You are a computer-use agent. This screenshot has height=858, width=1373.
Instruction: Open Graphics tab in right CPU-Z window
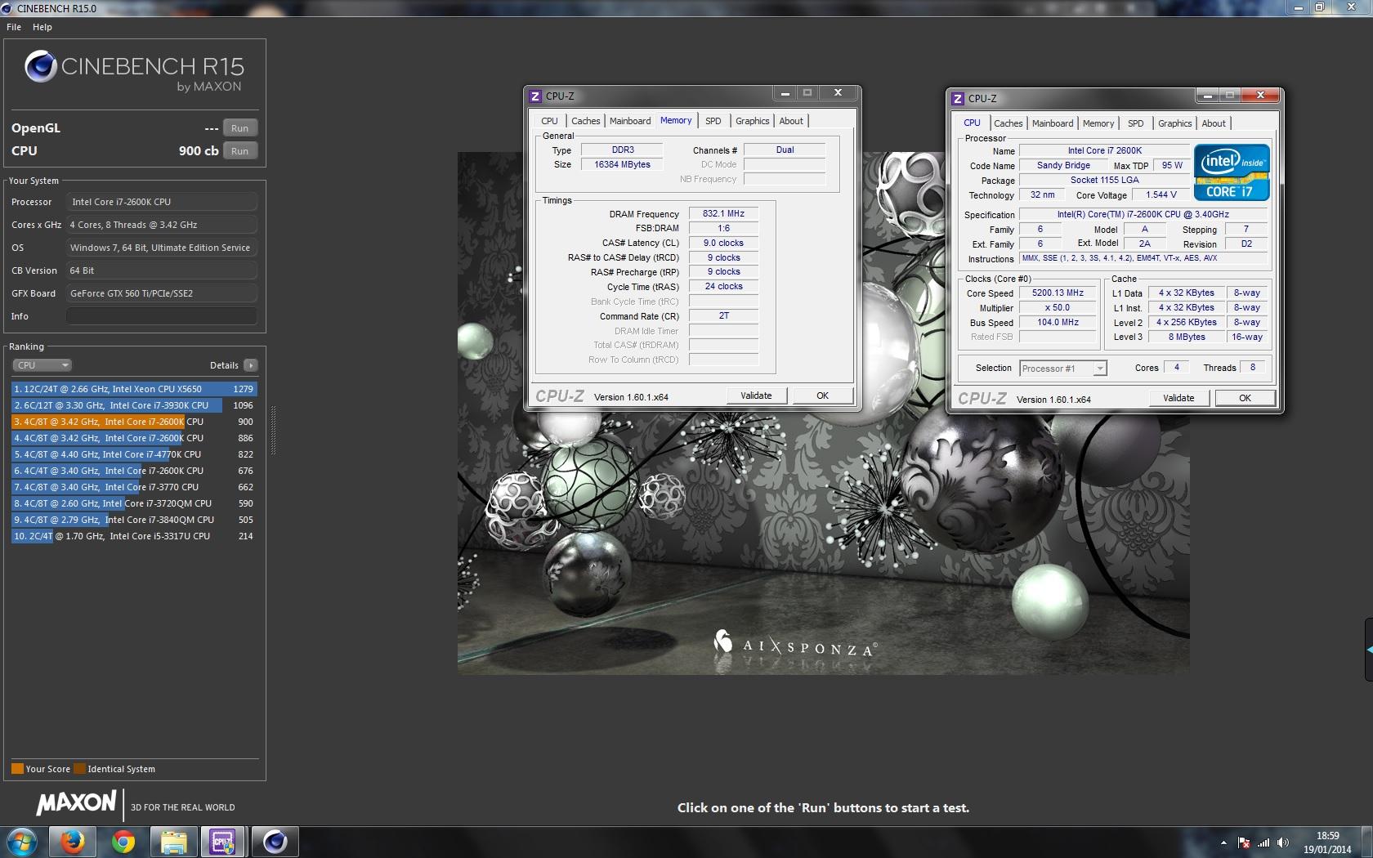(1174, 123)
